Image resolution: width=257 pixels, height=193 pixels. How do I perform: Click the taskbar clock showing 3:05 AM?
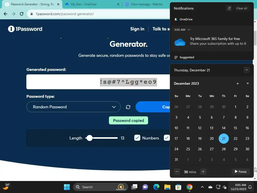pos(238,187)
